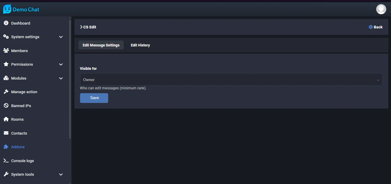The width and height of the screenshot is (391, 184).
Task: Go Back using the top-right link
Action: coord(376,27)
